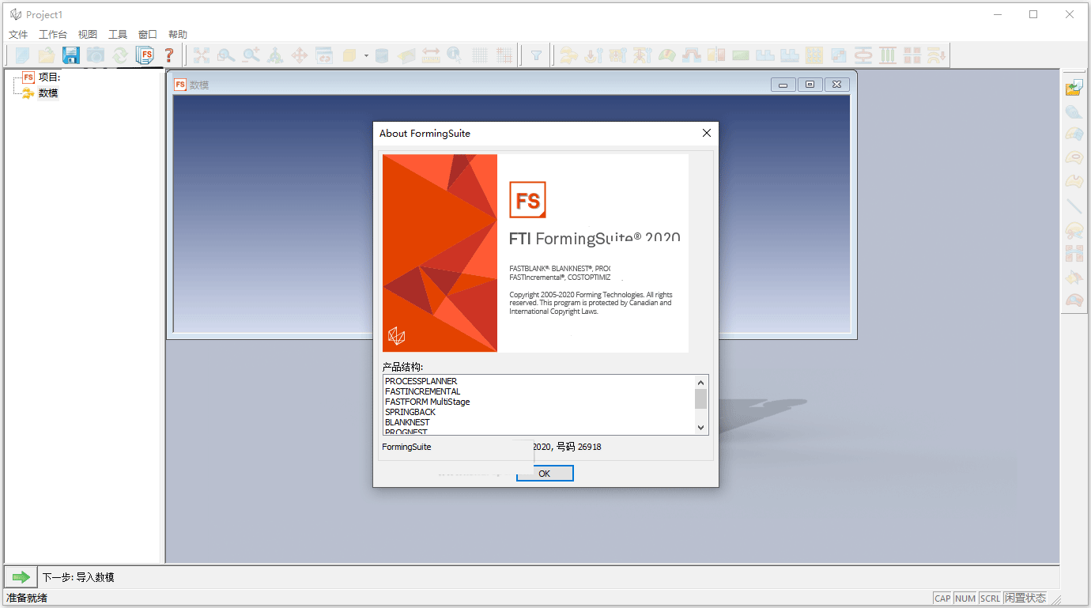This screenshot has height=608, width=1091.
Task: Click the zoom in/out magnifier icon
Action: point(251,55)
